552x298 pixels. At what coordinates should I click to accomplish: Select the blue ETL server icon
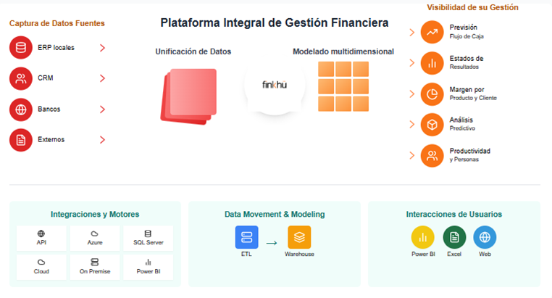[246, 237]
